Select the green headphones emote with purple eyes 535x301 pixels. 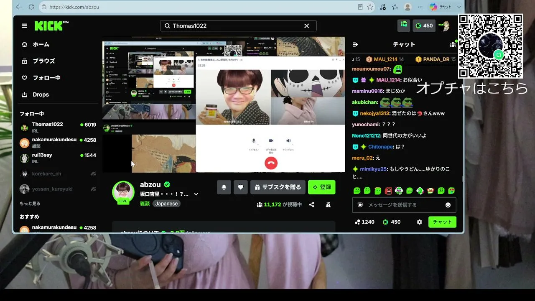399,191
